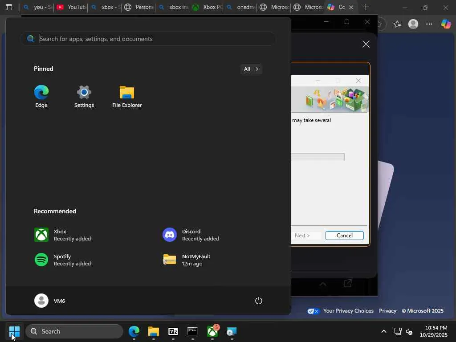Launch File Explorer from pinned apps
Screen dimensions: 456x342
(127, 97)
